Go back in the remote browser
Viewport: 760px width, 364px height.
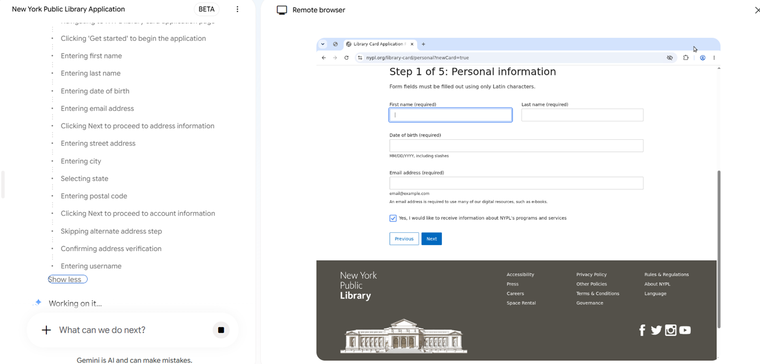323,57
